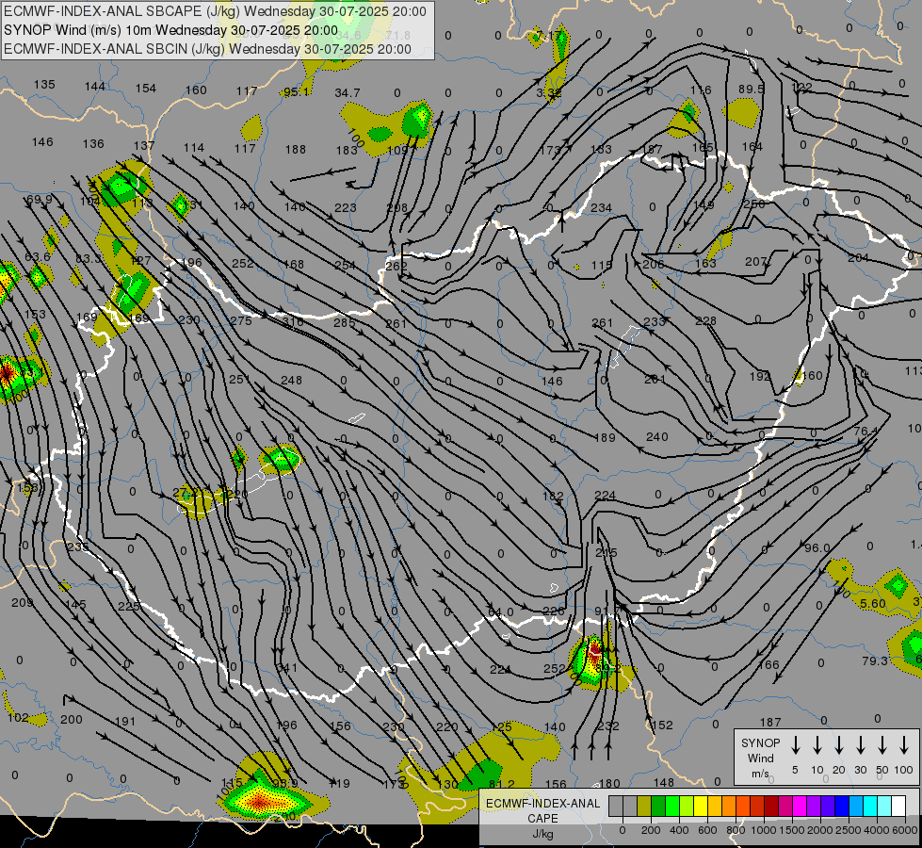Screen dimensions: 922x848
Task: Click the 10 m/s wind arrow legend symbol
Action: click(x=817, y=745)
